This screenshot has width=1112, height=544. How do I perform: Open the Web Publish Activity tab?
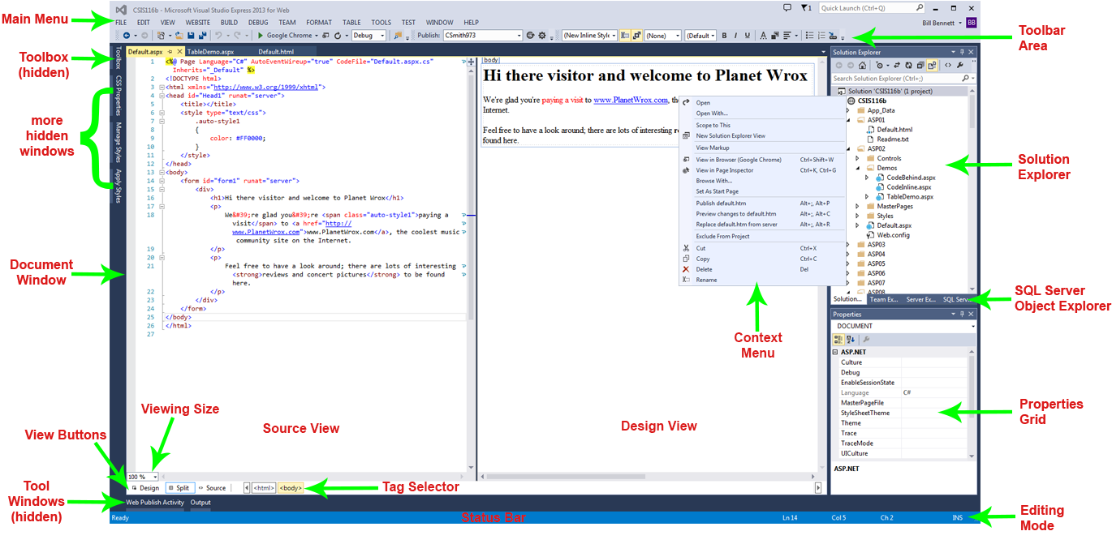155,503
